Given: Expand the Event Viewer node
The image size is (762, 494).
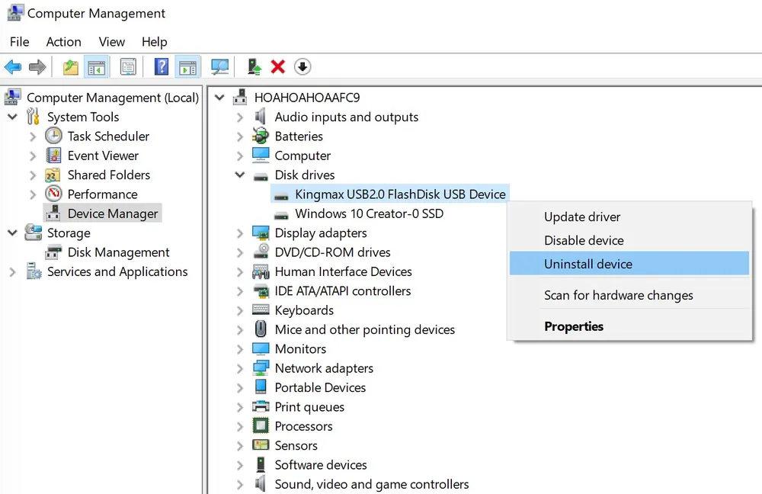Looking at the screenshot, I should point(33,156).
